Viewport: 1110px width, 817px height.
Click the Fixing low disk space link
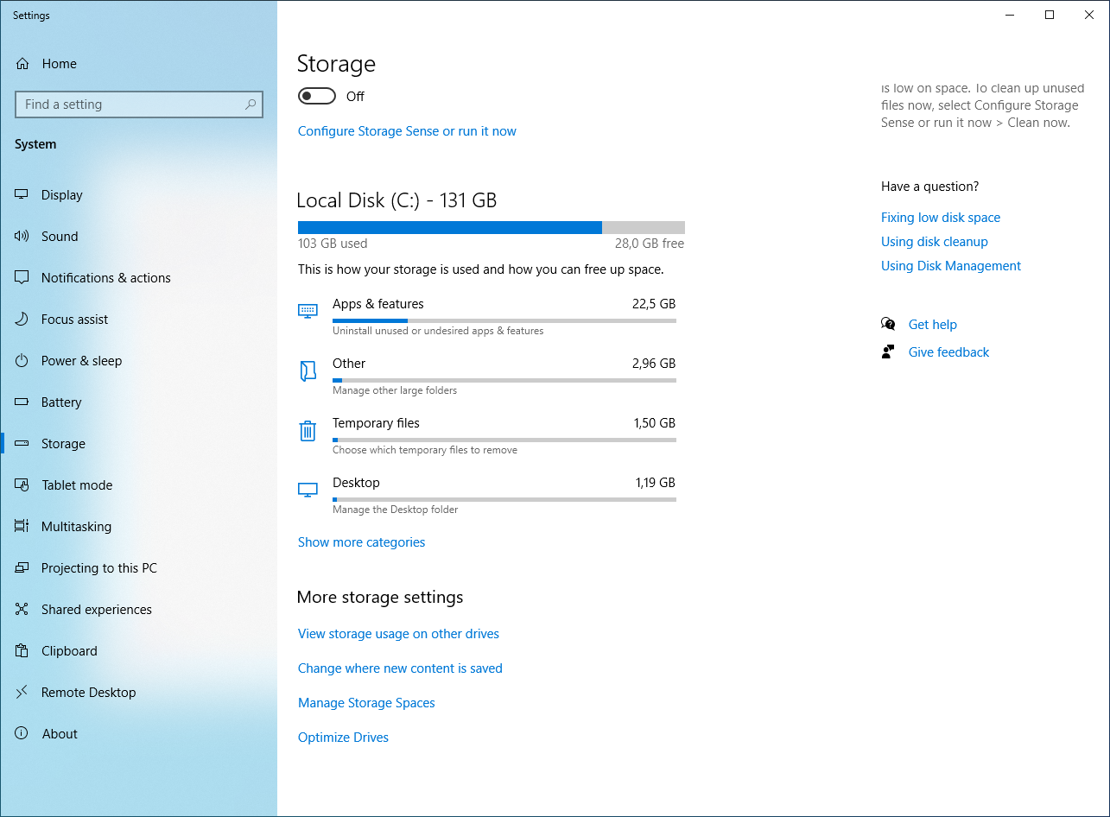tap(940, 217)
